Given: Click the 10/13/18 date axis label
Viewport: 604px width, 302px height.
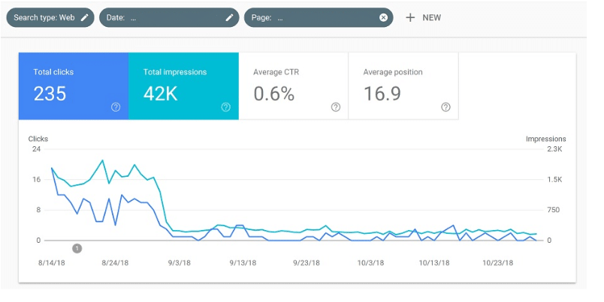Looking at the screenshot, I should 434,263.
